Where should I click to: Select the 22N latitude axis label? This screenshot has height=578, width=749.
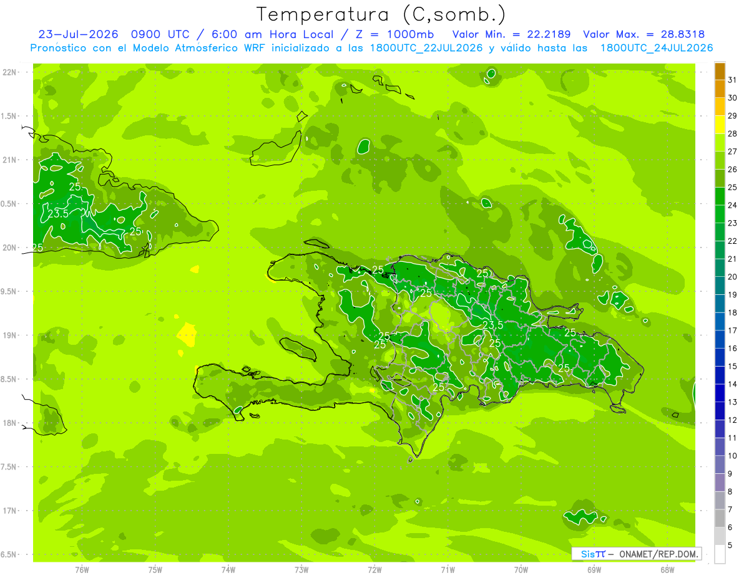tap(11, 72)
